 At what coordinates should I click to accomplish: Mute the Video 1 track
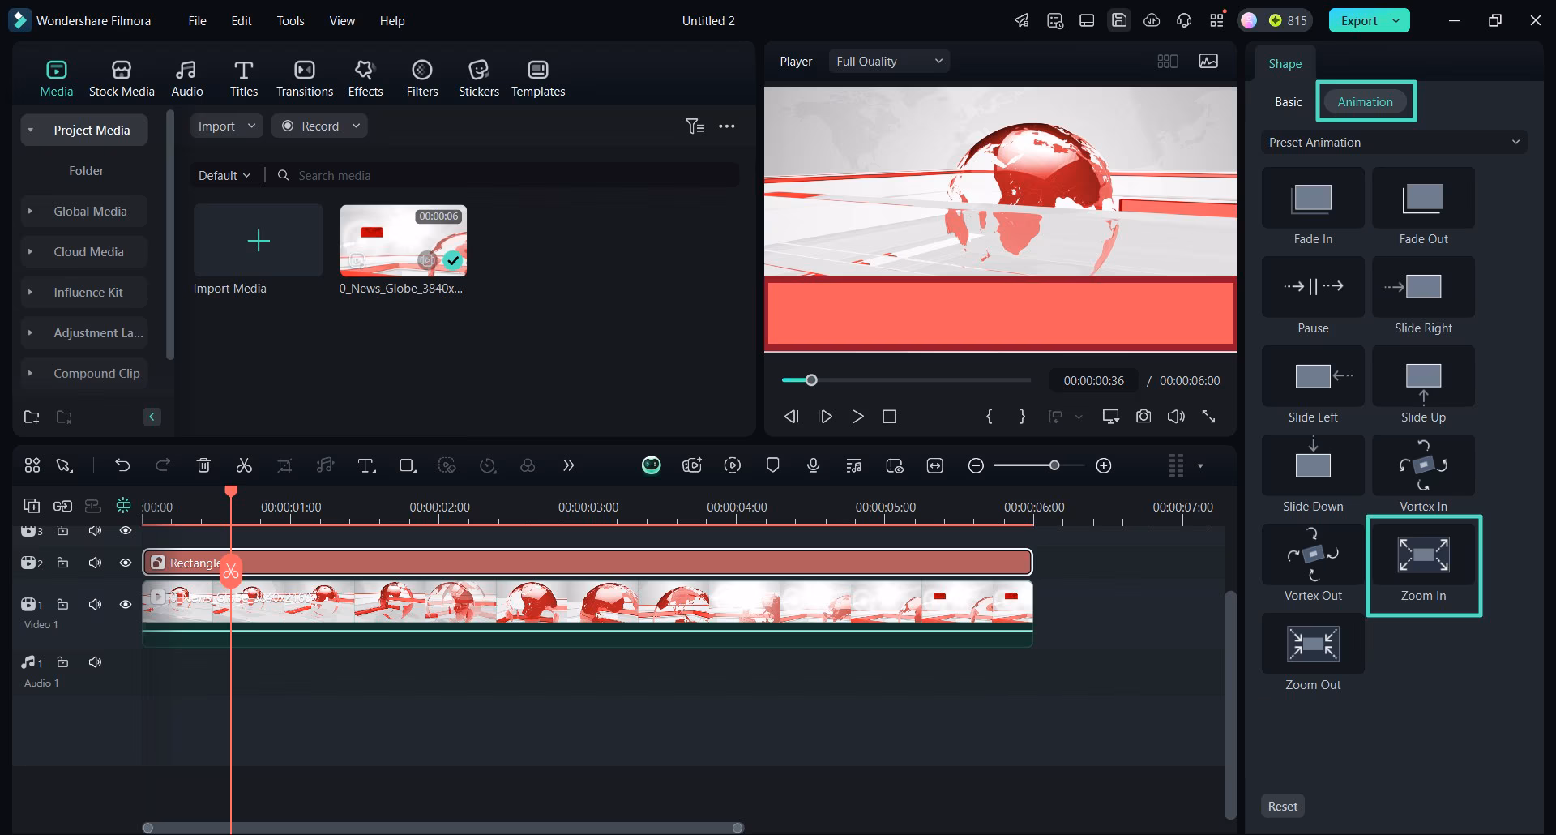[x=95, y=604]
